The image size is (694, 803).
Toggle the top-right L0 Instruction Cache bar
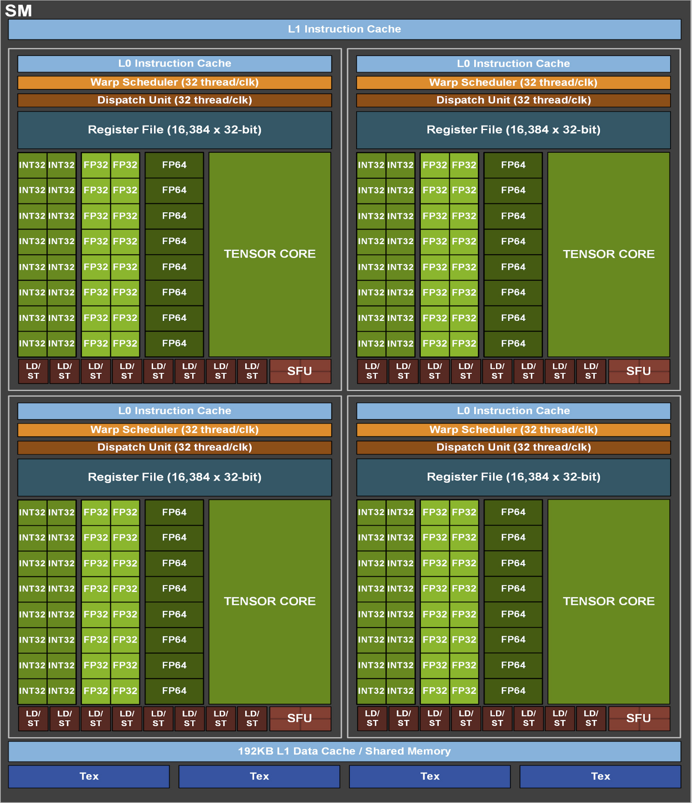tap(513, 63)
